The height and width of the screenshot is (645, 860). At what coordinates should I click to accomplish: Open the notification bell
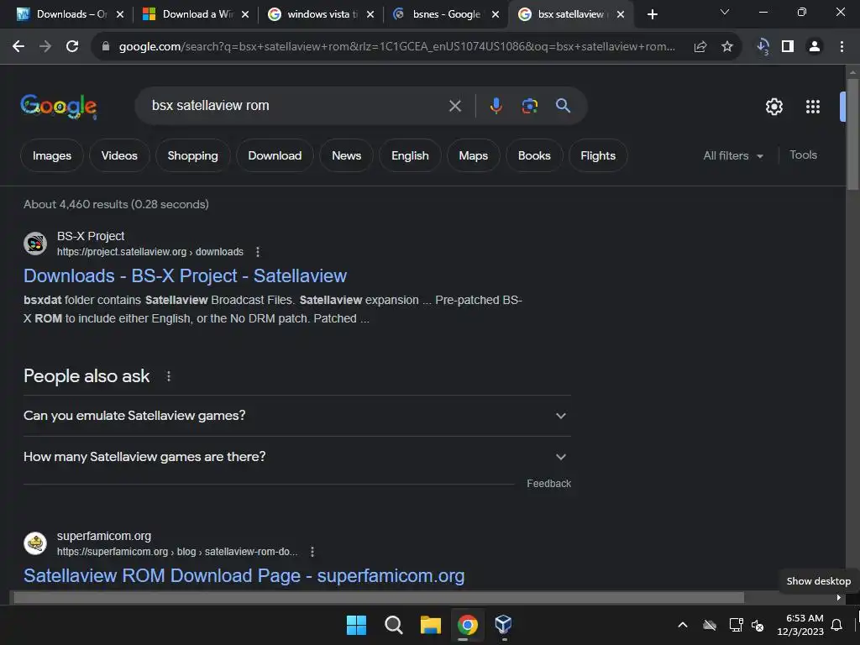click(x=836, y=625)
